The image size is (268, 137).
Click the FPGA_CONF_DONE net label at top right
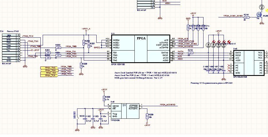click(231, 16)
